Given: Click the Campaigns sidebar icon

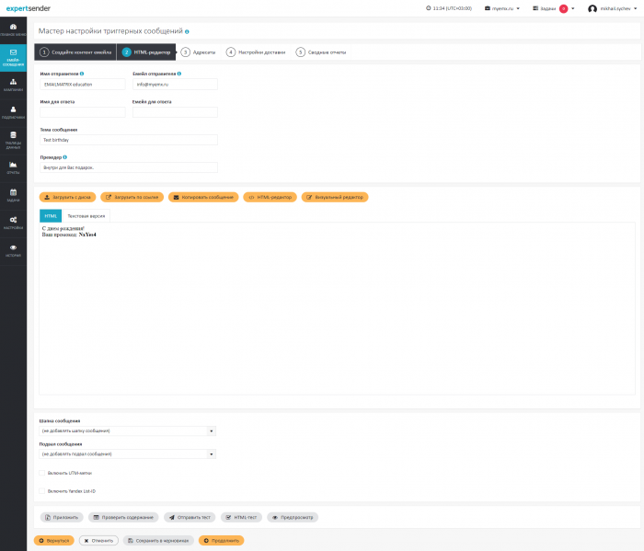Looking at the screenshot, I should 13,84.
